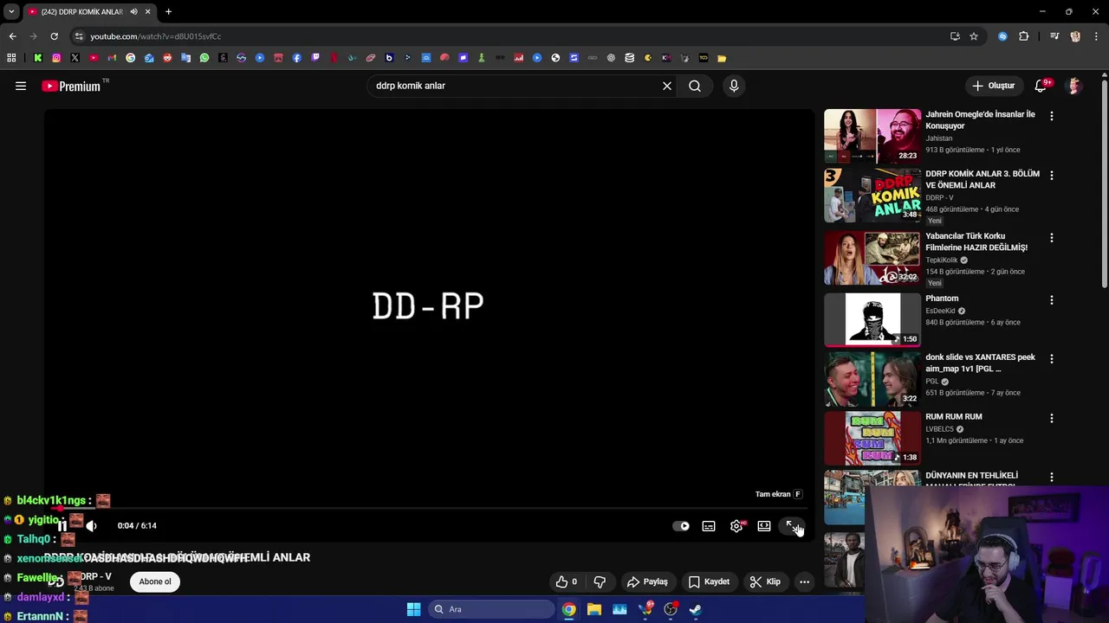Bookmark this page with star
1109x623 pixels.
974,36
